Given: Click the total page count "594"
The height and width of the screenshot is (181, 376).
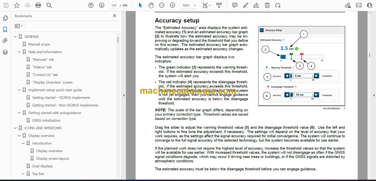Looking at the screenshot, I should (x=125, y=5).
